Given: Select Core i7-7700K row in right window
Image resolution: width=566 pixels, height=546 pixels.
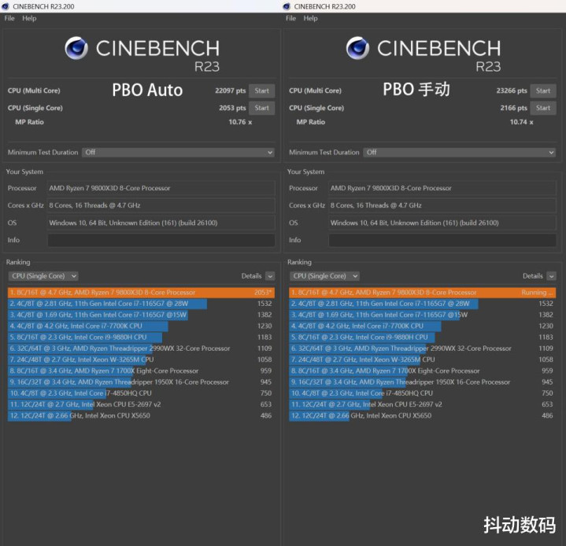Looking at the screenshot, I should pos(422,326).
